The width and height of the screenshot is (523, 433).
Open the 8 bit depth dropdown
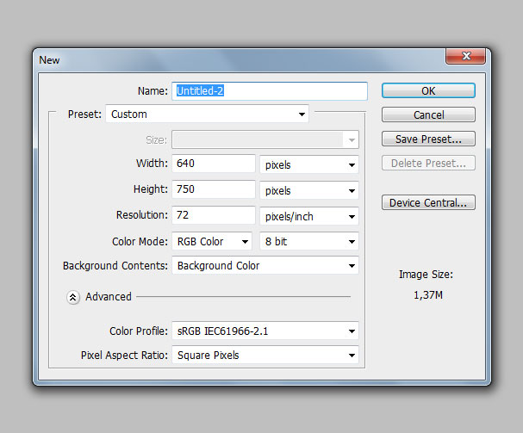(309, 241)
